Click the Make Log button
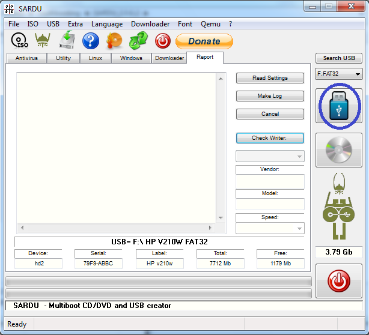369x335 pixels. 270,96
